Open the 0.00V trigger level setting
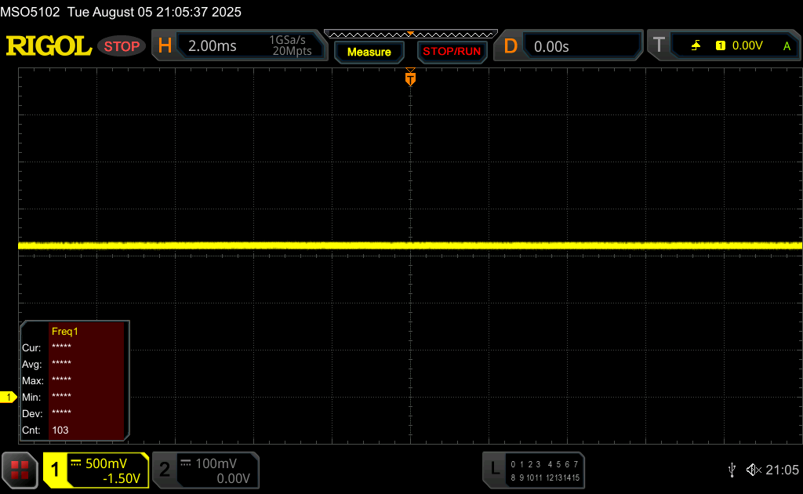Screen dimensions: 803x494 [747, 46]
